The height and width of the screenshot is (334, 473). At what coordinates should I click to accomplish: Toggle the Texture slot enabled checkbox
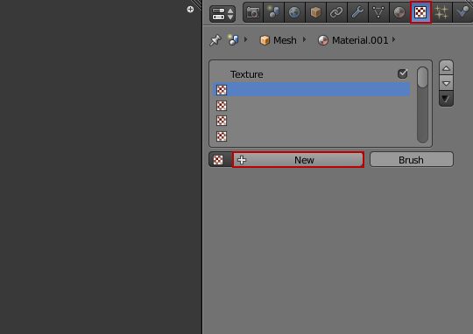tap(403, 73)
